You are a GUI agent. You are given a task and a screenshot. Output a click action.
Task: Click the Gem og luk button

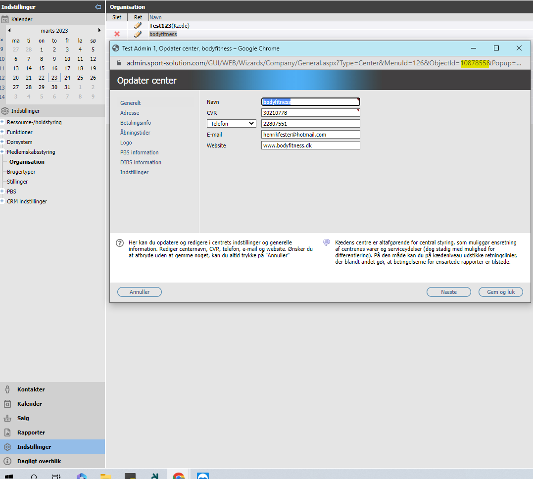pos(501,292)
